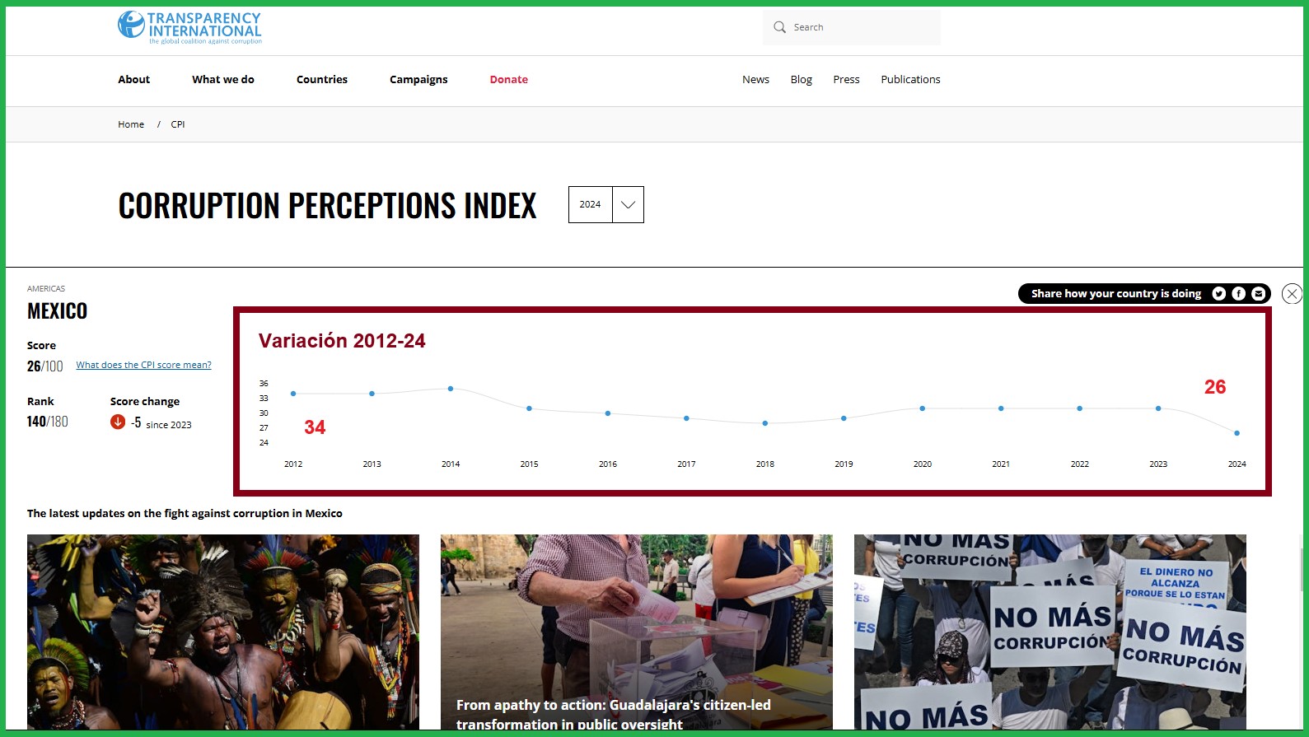Click the AMERICAS region label

tap(46, 289)
